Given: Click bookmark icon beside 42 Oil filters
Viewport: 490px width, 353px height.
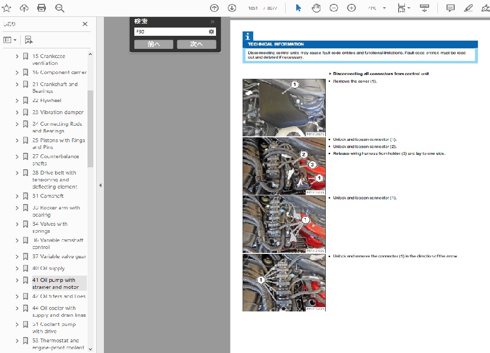Looking at the screenshot, I should tap(26, 296).
